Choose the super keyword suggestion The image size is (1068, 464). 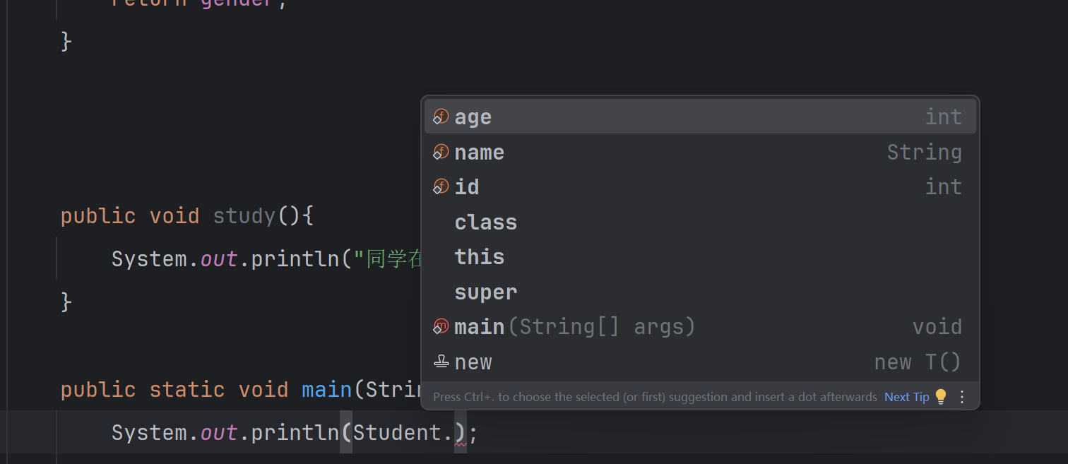pos(700,292)
